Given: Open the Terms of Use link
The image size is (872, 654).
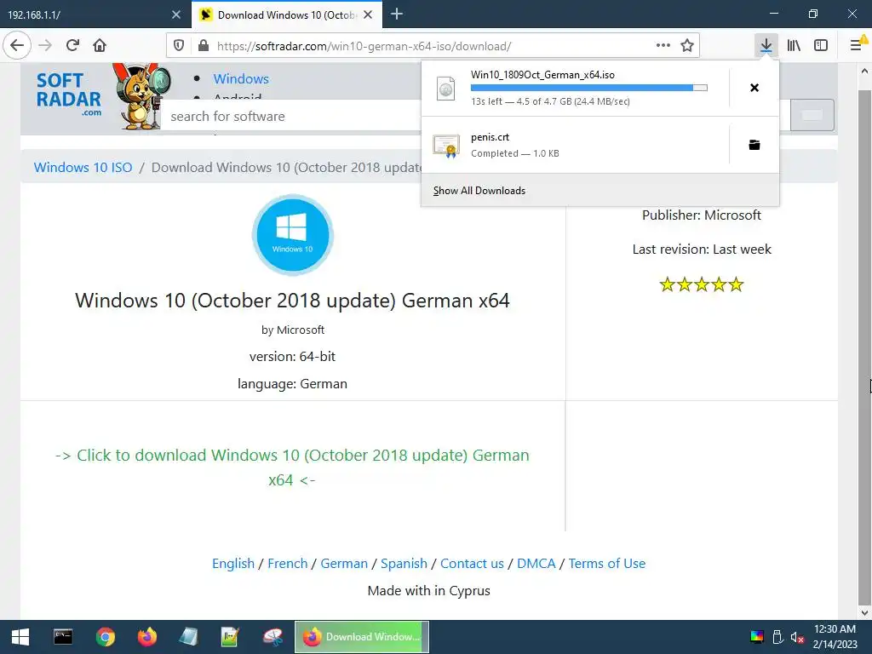Looking at the screenshot, I should (606, 564).
